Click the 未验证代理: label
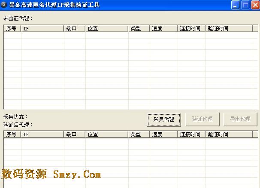 (18, 18)
